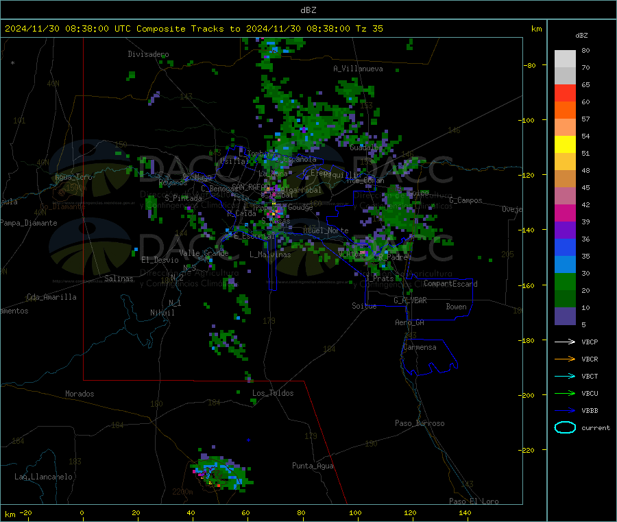Click the Soitue map label
Viewport: 617px width, 522px height.
pos(364,306)
